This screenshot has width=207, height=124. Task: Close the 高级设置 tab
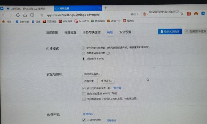[100, 8]
